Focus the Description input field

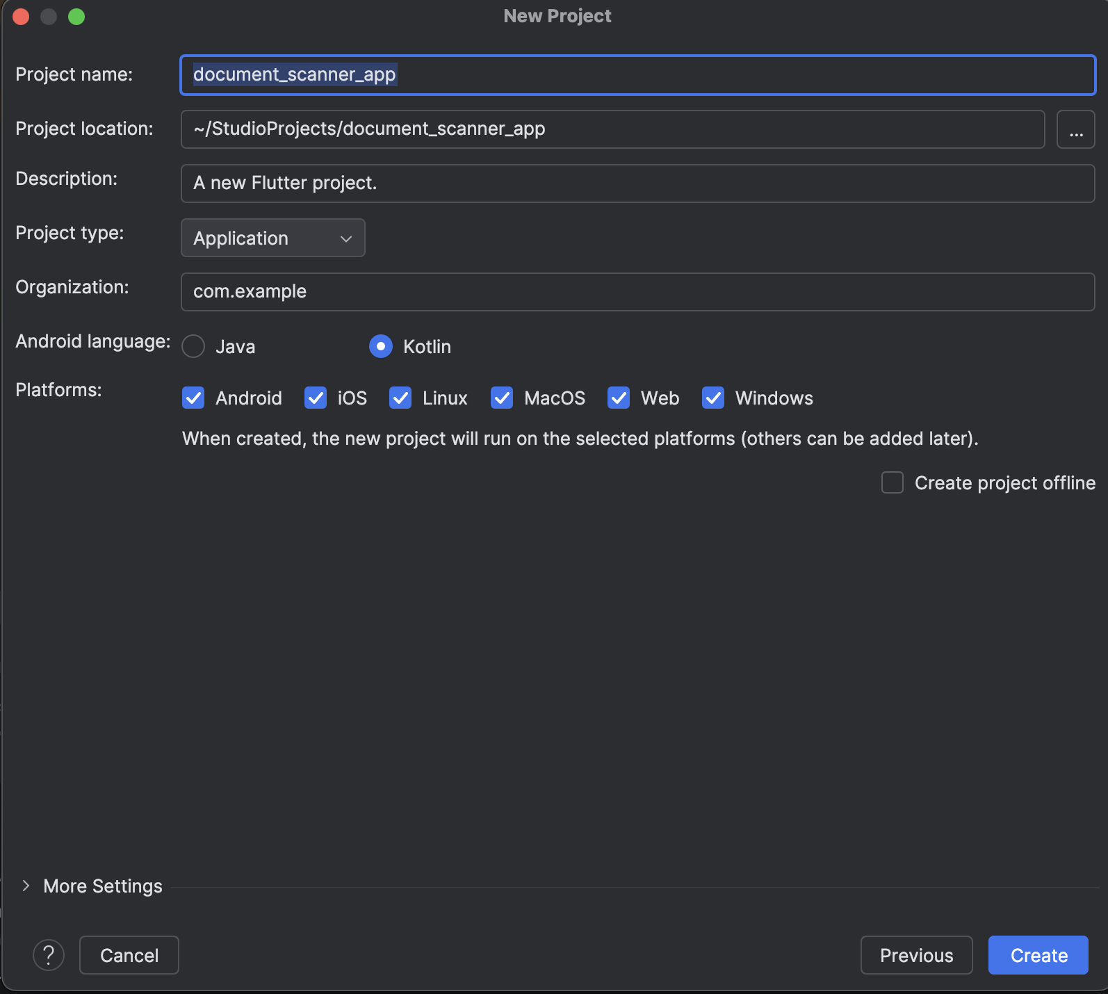coord(637,184)
